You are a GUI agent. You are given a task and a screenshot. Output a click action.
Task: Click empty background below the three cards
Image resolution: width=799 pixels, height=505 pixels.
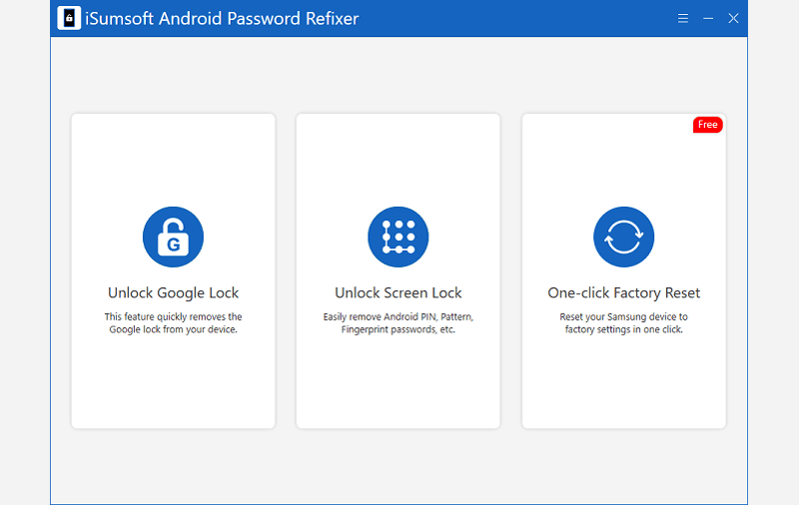coord(399,467)
